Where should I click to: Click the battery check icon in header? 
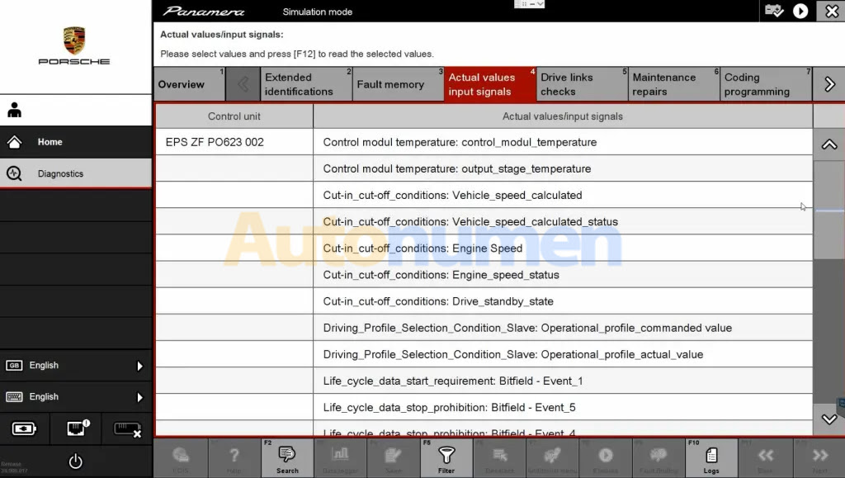click(773, 11)
